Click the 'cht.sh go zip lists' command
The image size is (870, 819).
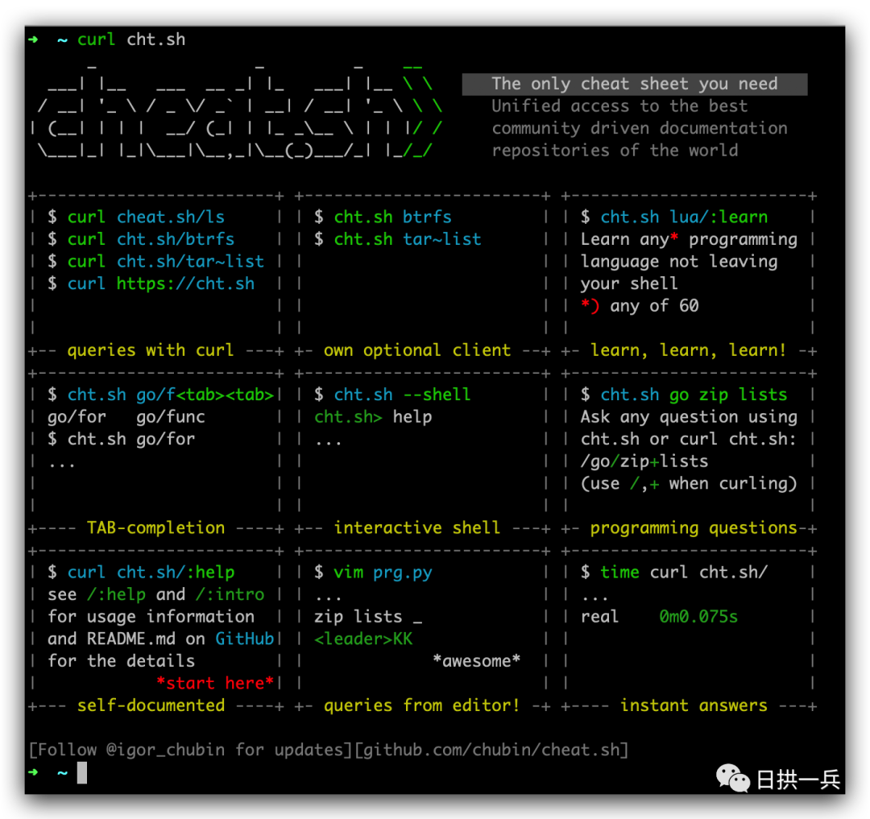pyautogui.click(x=694, y=395)
